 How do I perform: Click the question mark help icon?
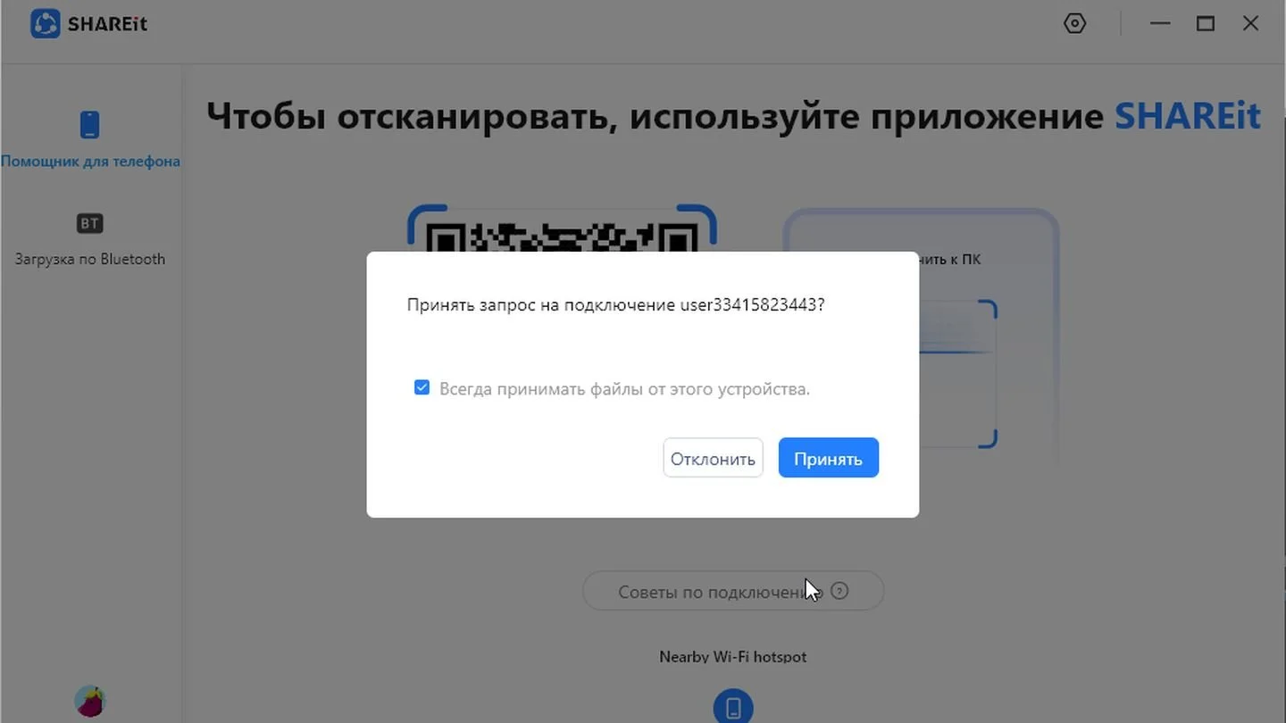839,591
